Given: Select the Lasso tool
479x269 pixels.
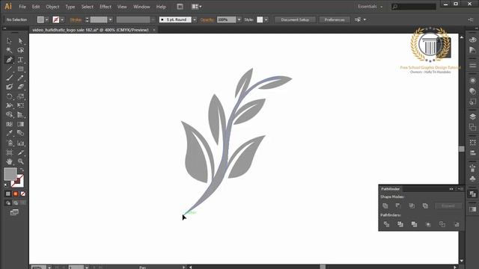Looking at the screenshot, I should point(20,50).
